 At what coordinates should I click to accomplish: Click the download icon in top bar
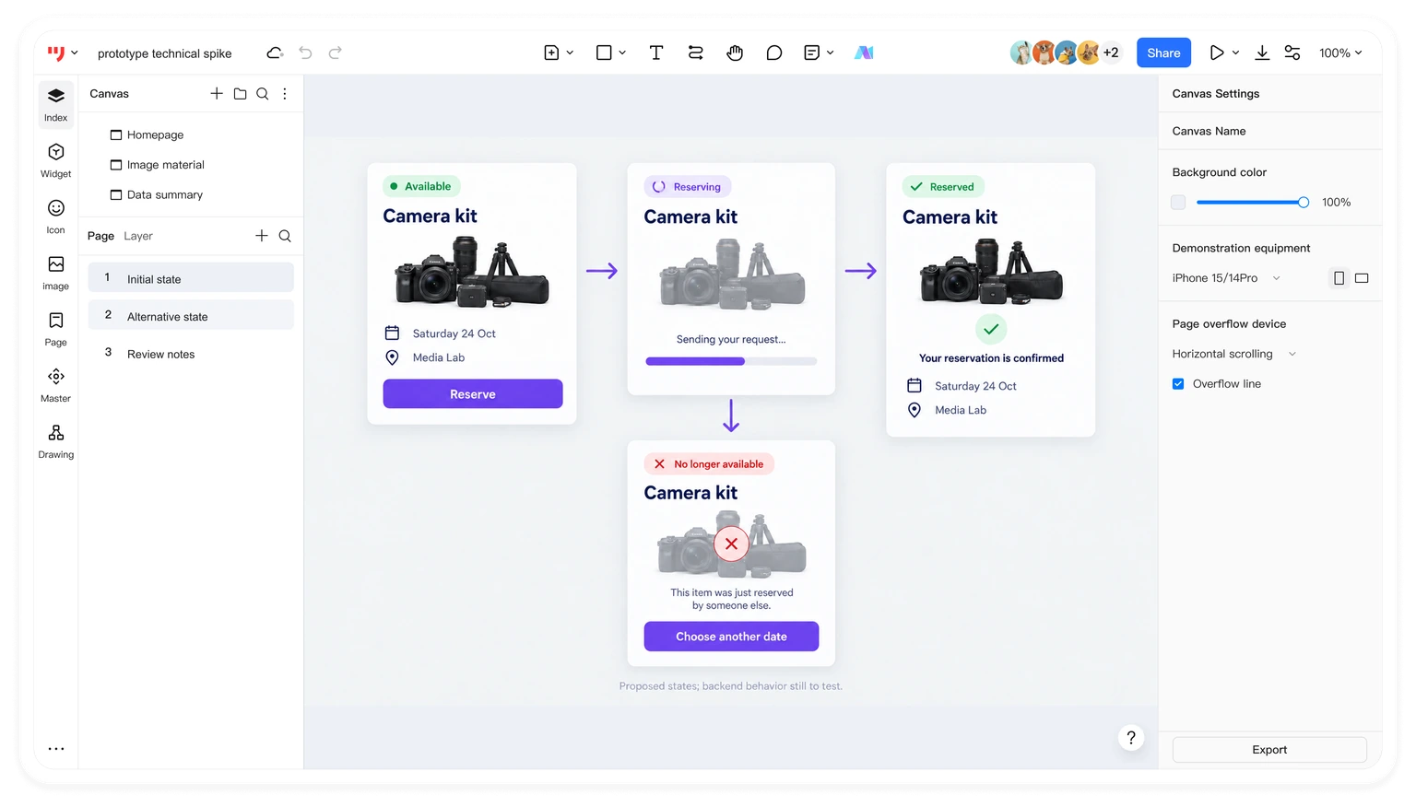[x=1262, y=53]
